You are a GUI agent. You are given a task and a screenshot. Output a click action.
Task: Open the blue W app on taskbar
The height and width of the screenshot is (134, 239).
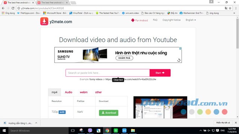click(124, 131)
